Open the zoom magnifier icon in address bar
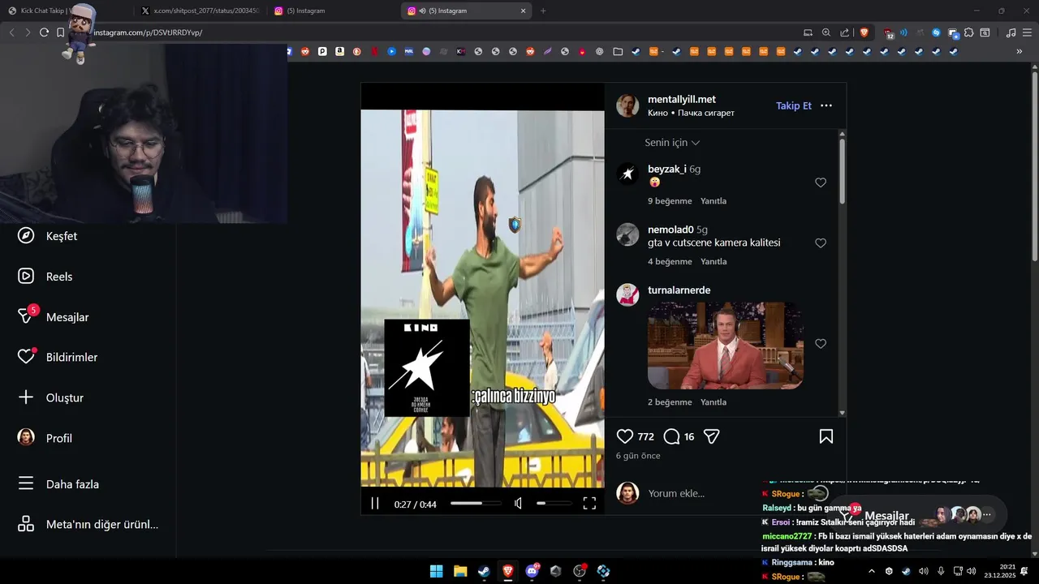This screenshot has height=584, width=1039. (x=826, y=32)
